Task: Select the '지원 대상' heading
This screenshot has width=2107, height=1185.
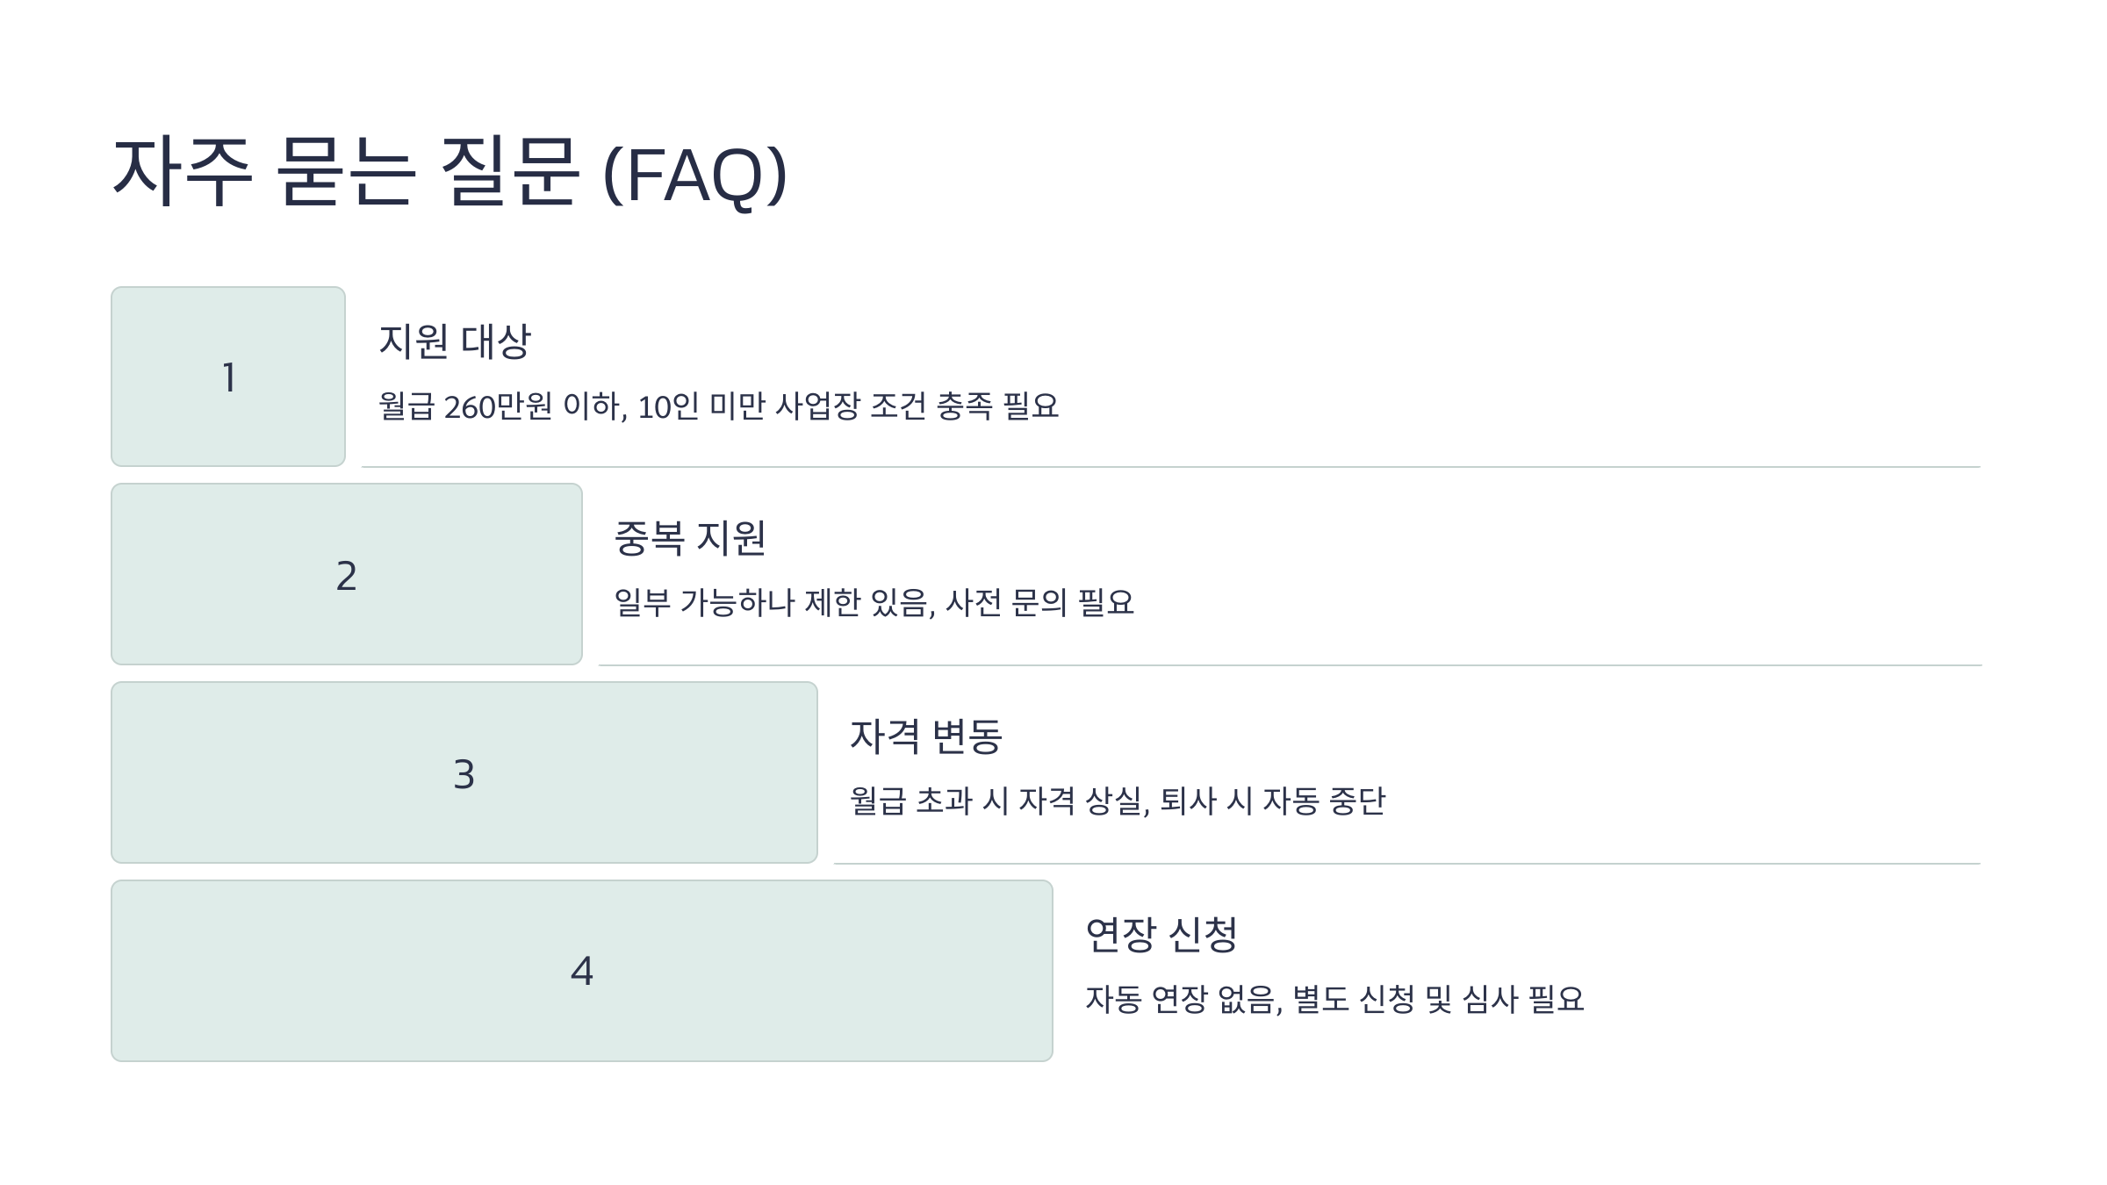Action: click(455, 341)
